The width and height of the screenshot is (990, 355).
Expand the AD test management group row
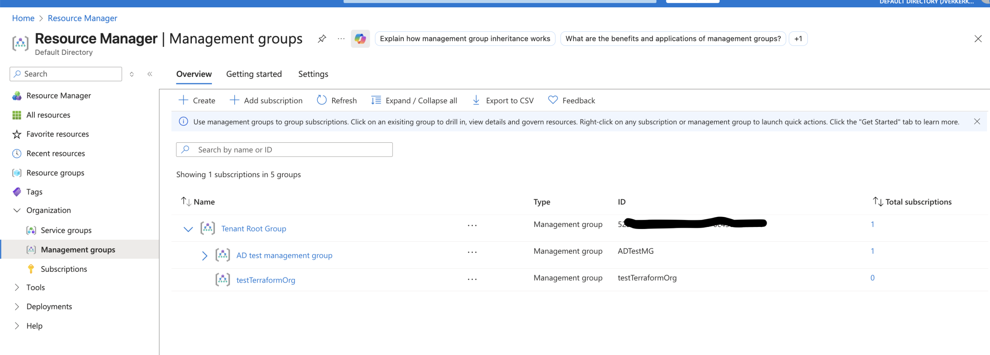[x=205, y=256]
